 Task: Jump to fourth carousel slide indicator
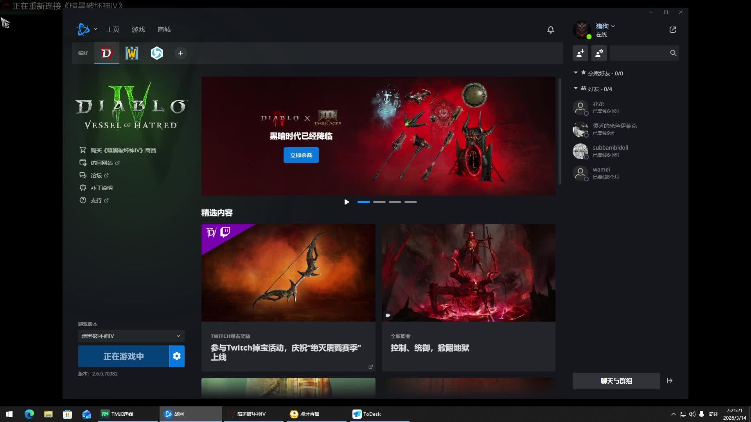click(x=410, y=202)
